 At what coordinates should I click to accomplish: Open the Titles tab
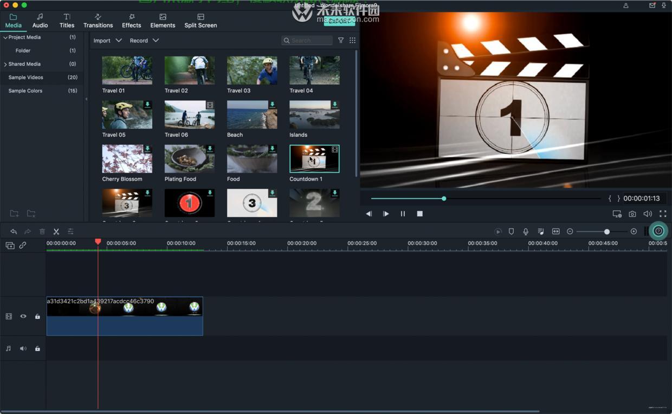tap(67, 21)
